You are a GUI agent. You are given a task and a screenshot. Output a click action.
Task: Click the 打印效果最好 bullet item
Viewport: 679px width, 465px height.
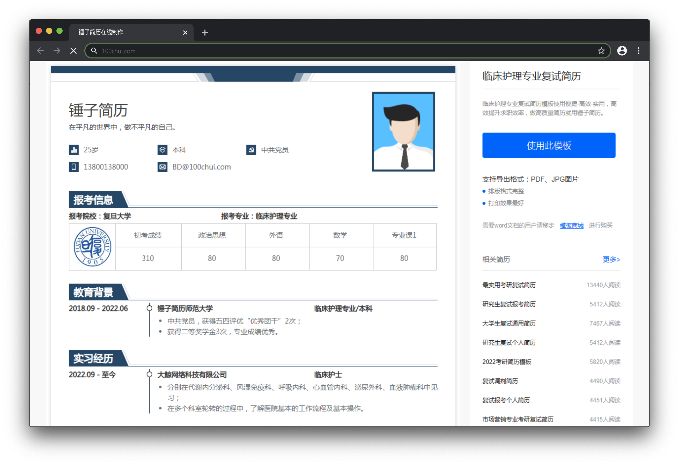(506, 203)
